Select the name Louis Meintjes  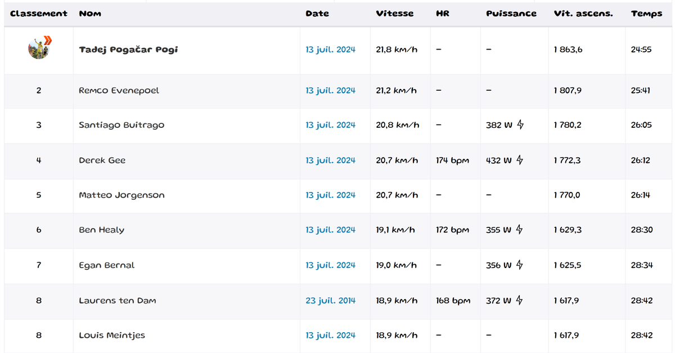(x=112, y=336)
